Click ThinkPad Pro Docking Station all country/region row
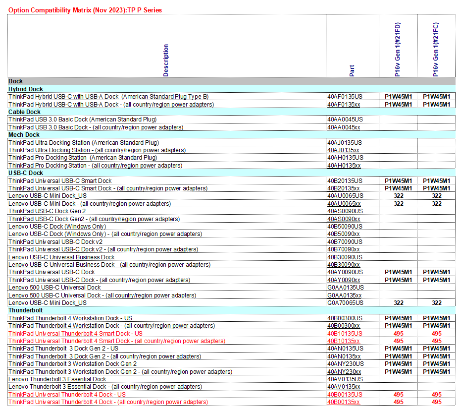This screenshot has height=412, width=461. tap(95, 166)
